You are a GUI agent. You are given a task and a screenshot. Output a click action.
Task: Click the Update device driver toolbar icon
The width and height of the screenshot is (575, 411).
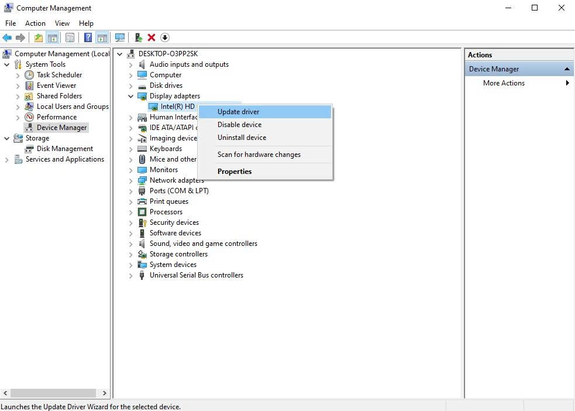point(139,37)
